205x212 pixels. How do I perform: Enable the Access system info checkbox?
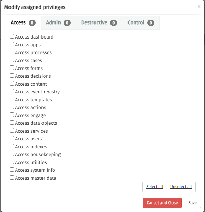12,170
